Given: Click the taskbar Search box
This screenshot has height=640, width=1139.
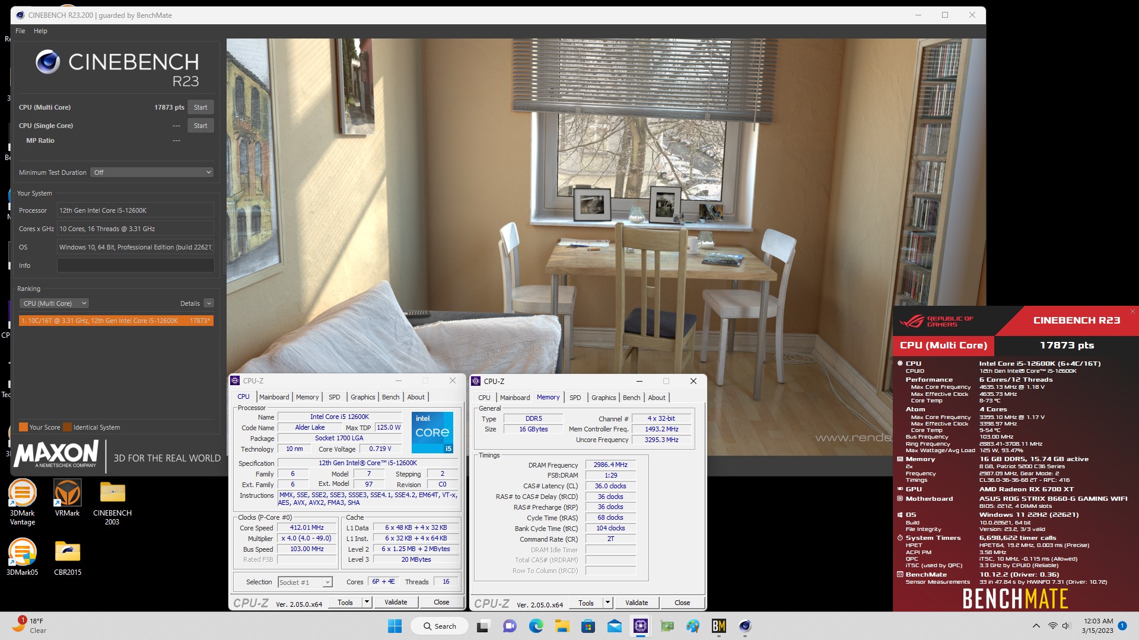Looking at the screenshot, I should pyautogui.click(x=441, y=626).
